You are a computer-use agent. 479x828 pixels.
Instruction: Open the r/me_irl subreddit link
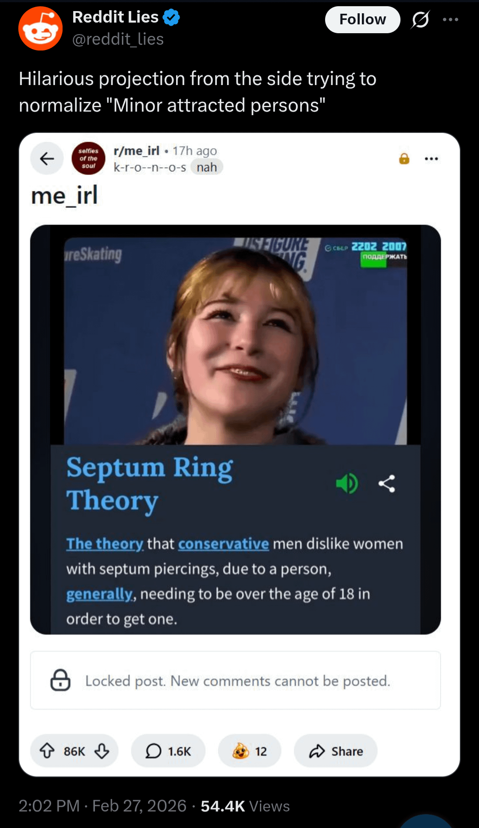pos(136,151)
